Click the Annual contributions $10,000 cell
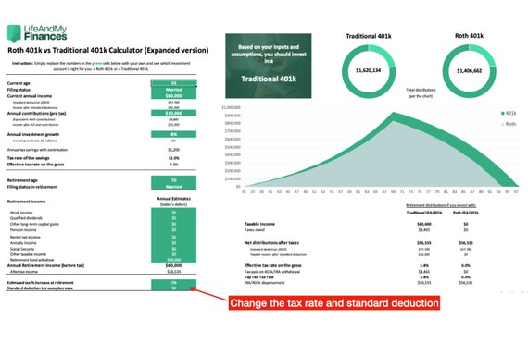The image size is (528, 343). click(173, 113)
